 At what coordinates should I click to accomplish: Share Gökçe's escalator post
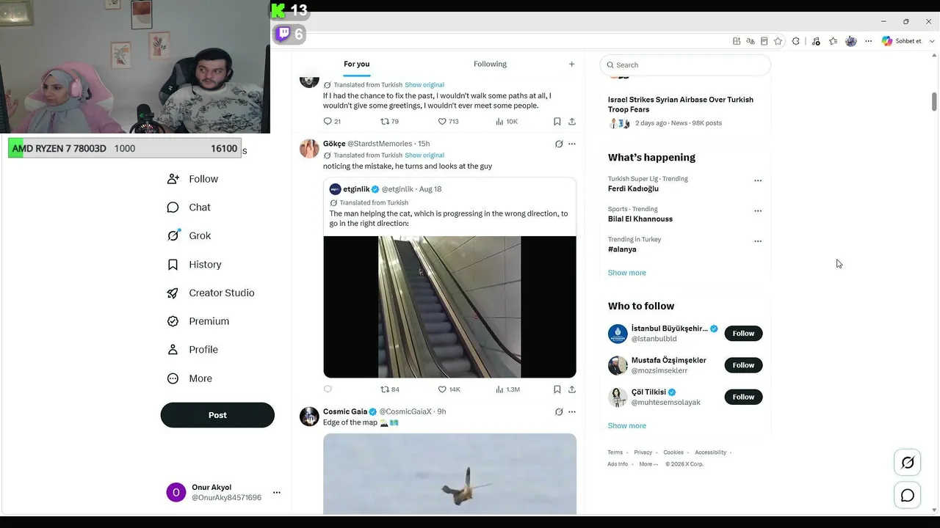tap(572, 389)
